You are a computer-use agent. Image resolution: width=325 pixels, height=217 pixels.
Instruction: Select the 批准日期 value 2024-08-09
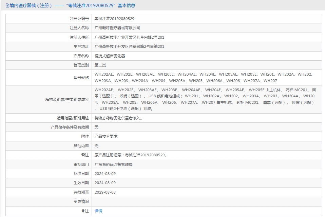(105, 174)
